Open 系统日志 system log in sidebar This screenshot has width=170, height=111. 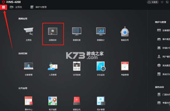coord(164,74)
